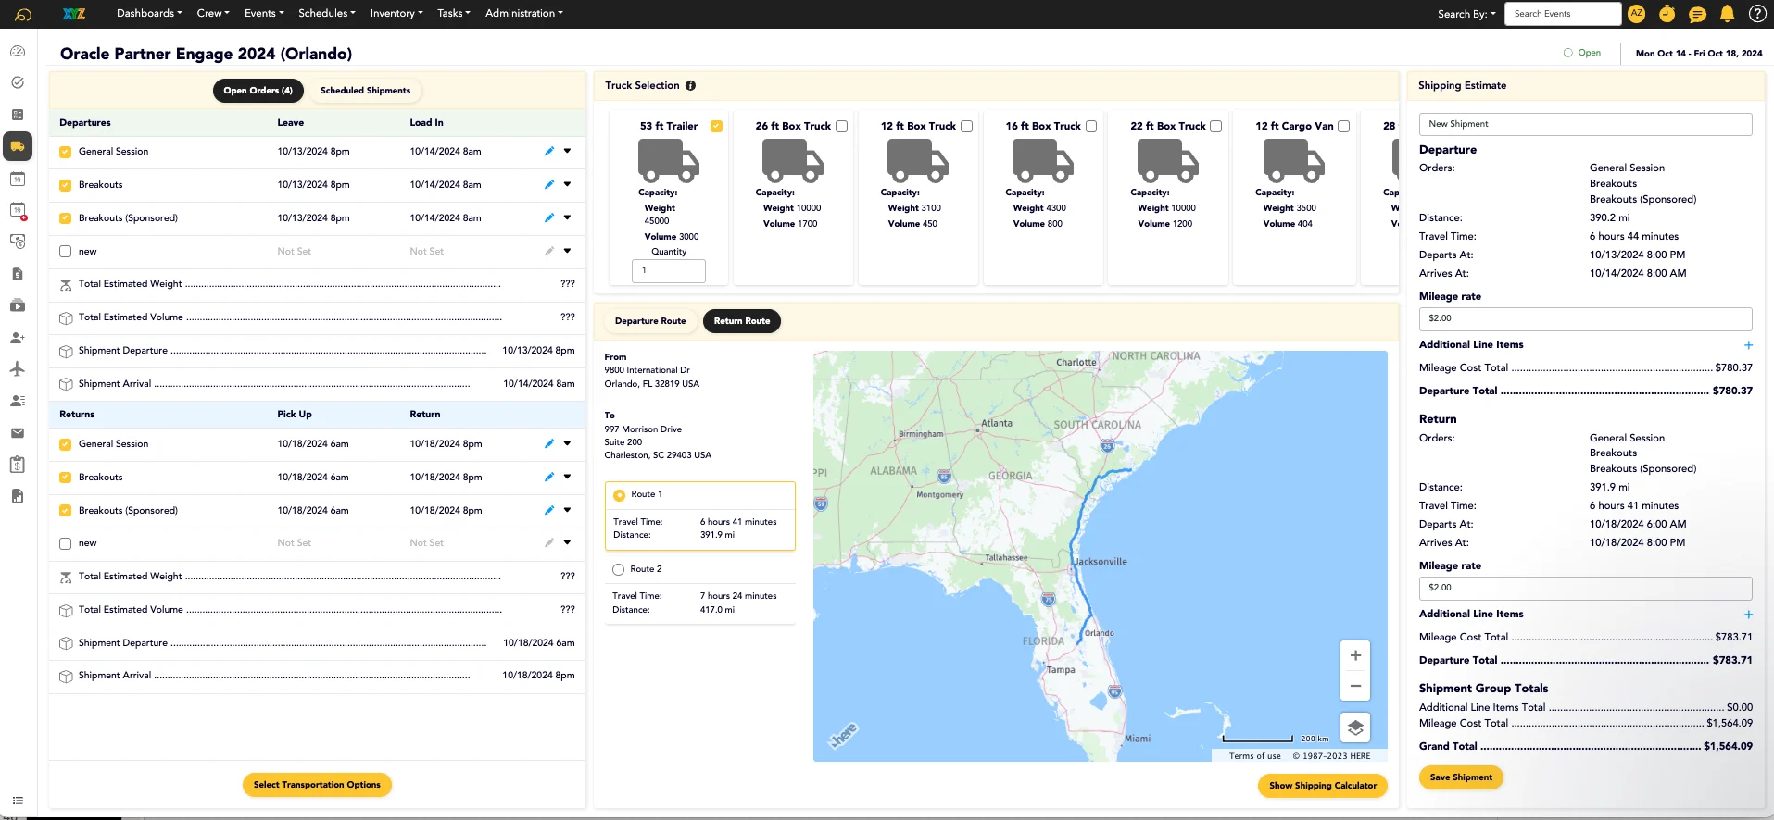Open the Dashboards menu
This screenshot has width=1774, height=820.
click(x=149, y=13)
